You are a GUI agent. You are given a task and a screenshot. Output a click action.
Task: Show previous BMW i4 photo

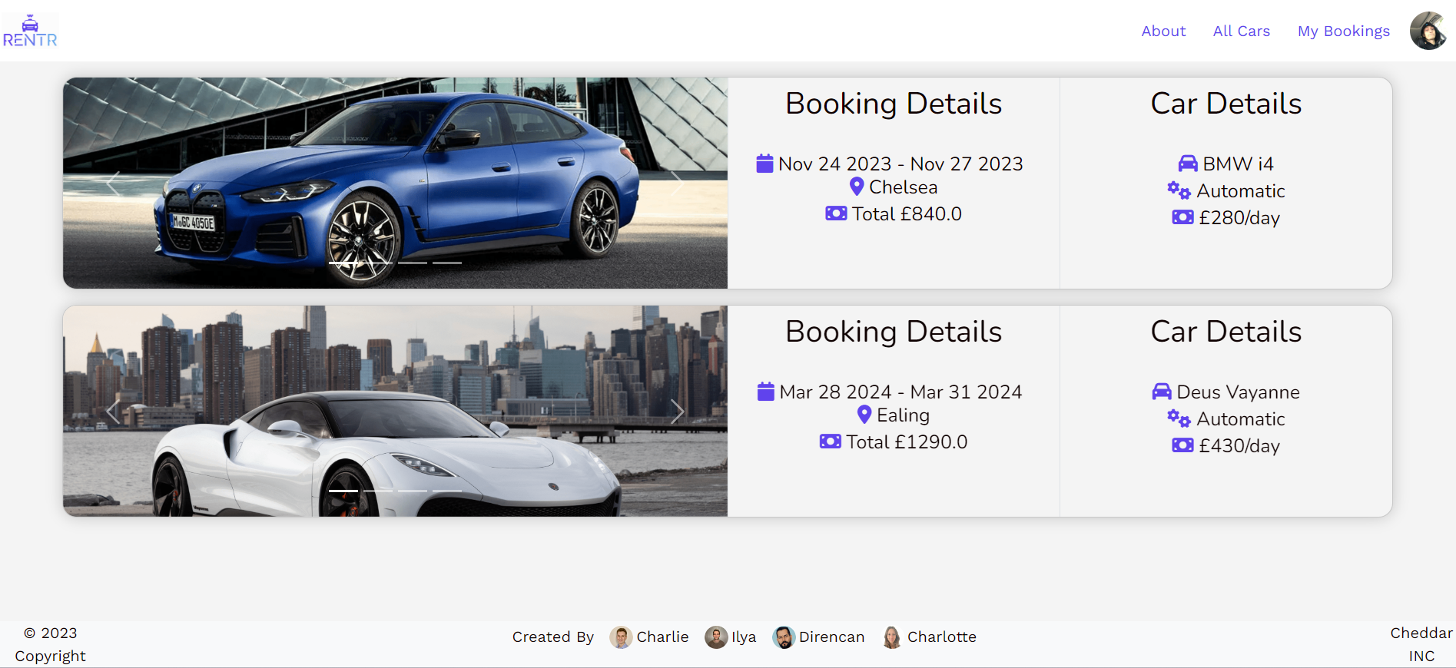click(x=113, y=183)
